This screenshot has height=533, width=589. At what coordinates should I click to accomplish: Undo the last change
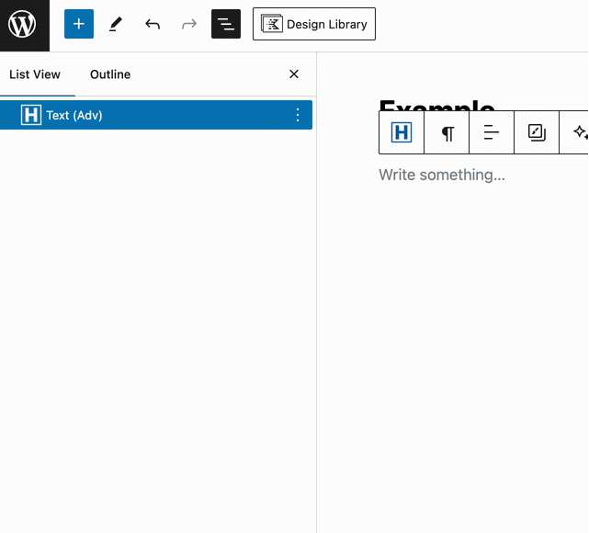coord(153,25)
